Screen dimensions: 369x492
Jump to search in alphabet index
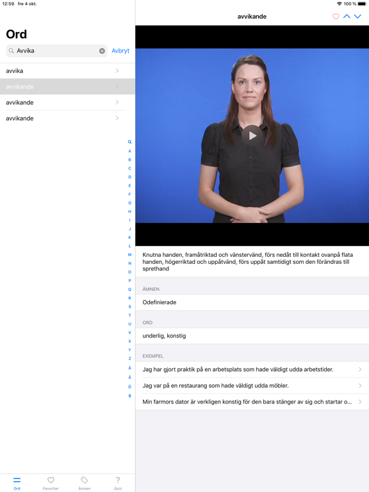point(129,142)
